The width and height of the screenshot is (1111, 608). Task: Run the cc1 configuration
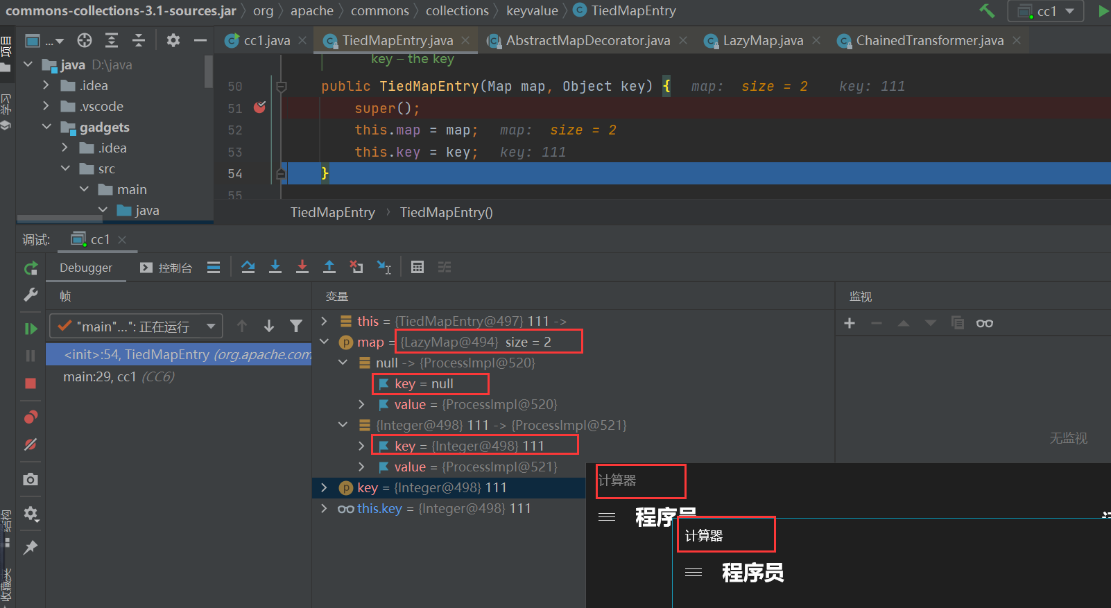[x=1103, y=11]
